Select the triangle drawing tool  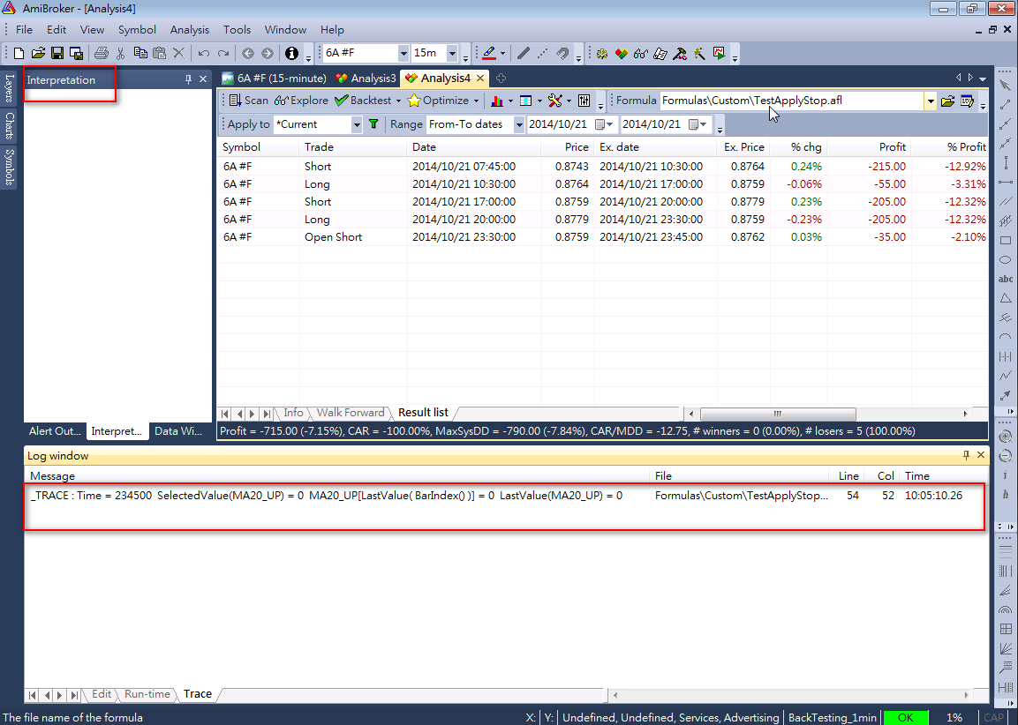(1006, 298)
